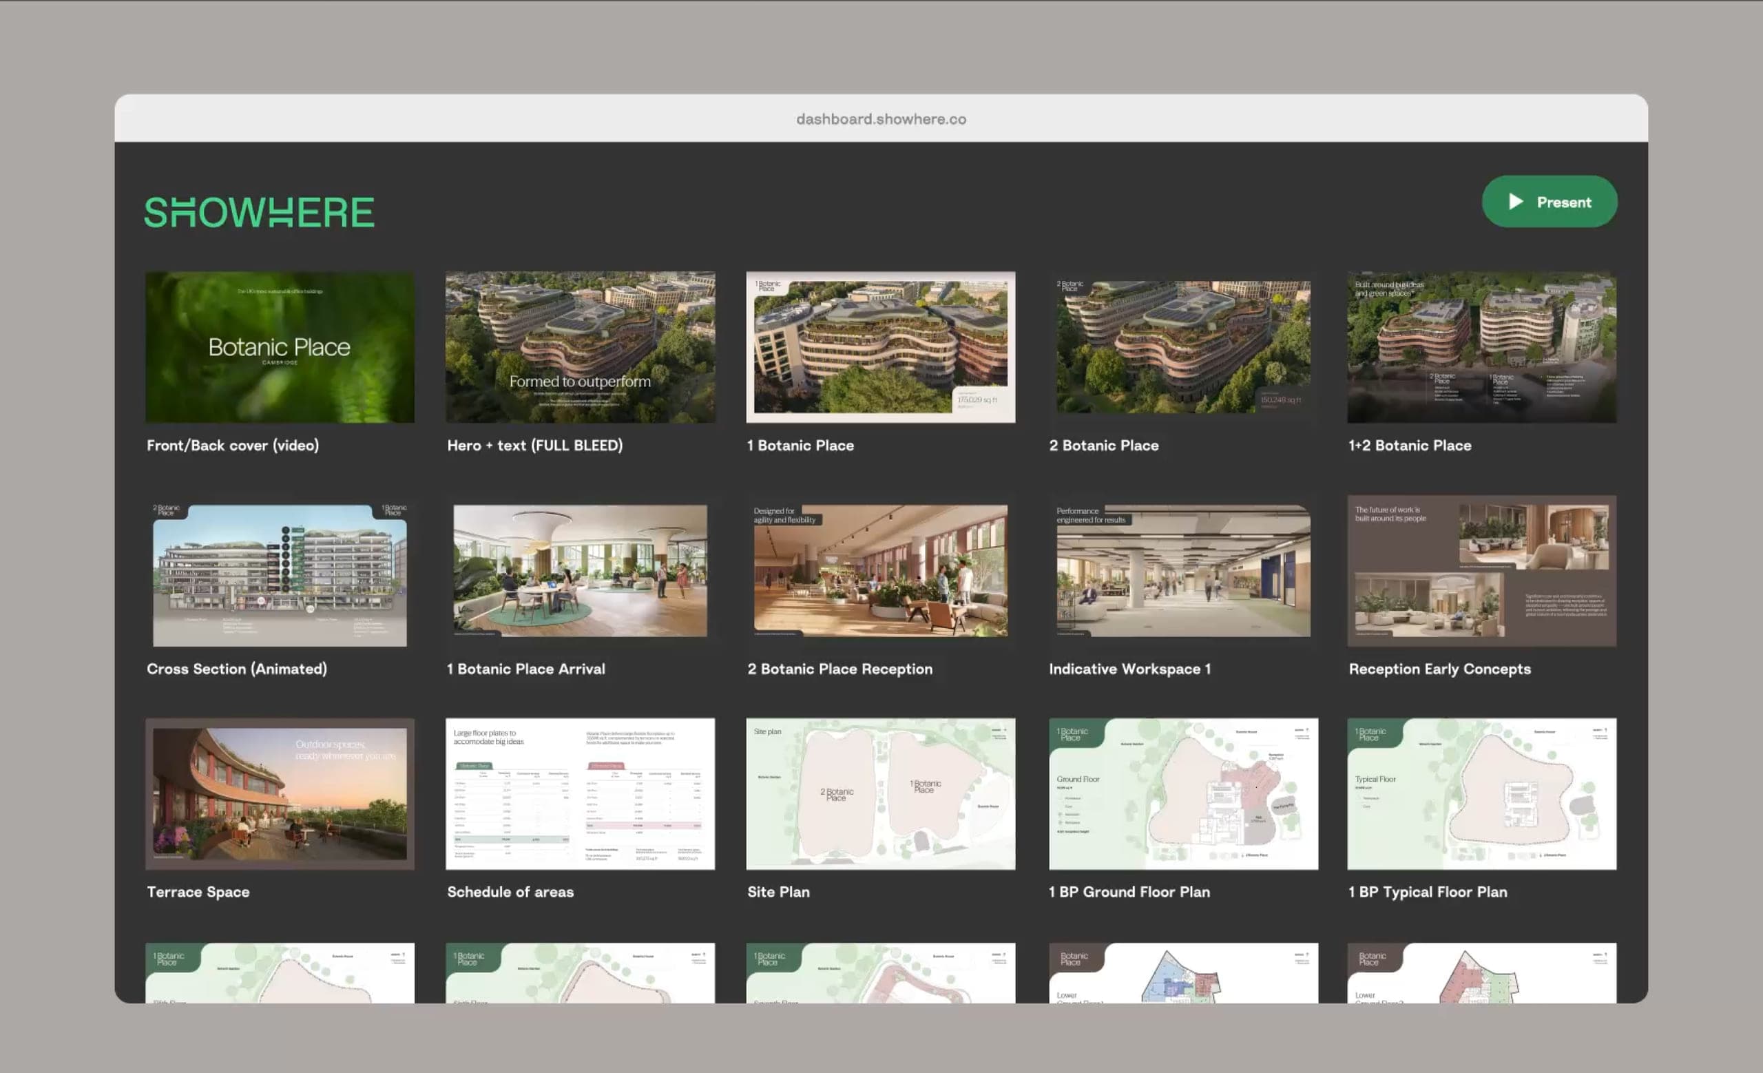Open the 1+2 Botanic Place slide thumbnail
The width and height of the screenshot is (1763, 1073).
coord(1482,347)
